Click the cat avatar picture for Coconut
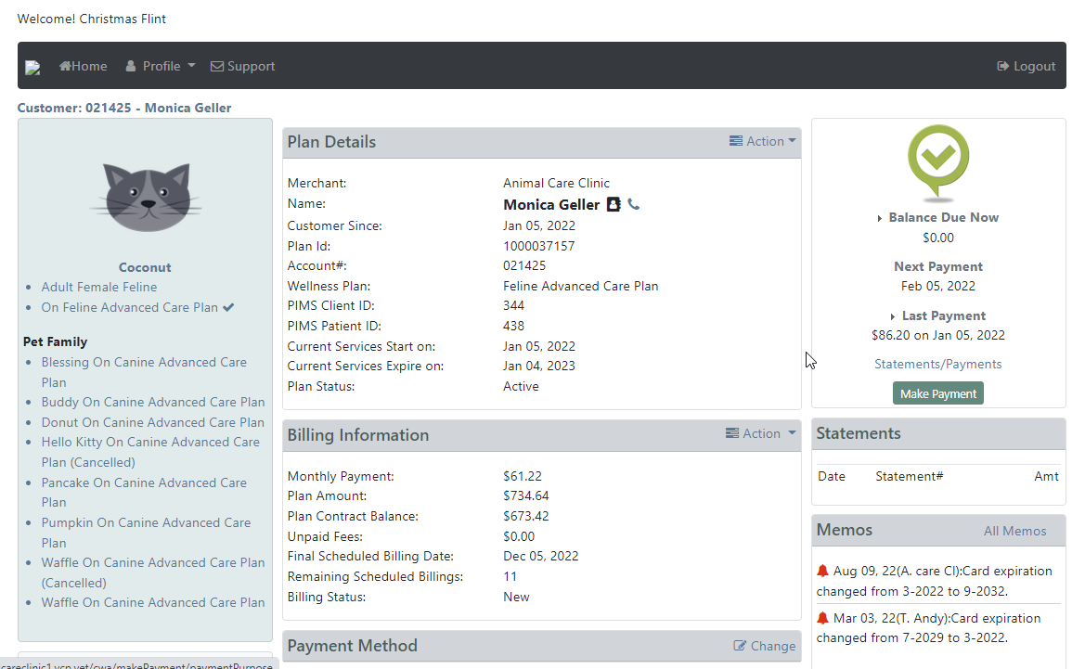This screenshot has height=669, width=1085. (x=147, y=197)
